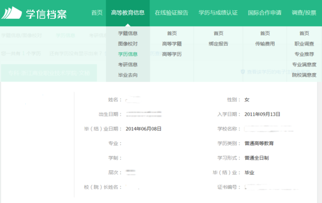Viewport: 322px width, 203px height.
Task: Open 学历与成绩认证 navigation menu
Action: point(218,13)
